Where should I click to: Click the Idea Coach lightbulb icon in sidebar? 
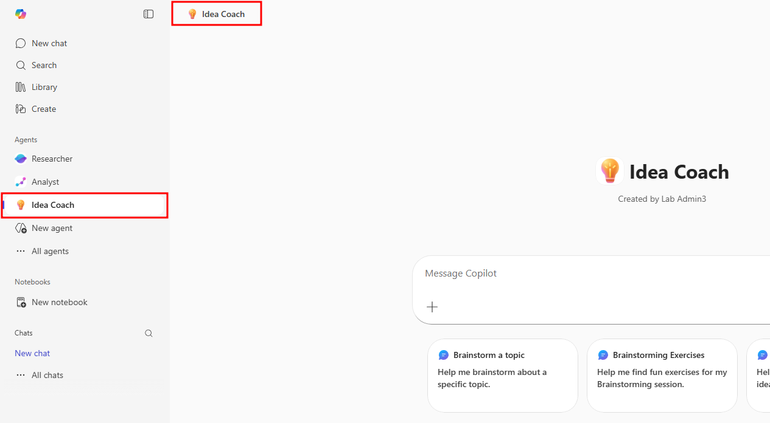click(x=21, y=205)
